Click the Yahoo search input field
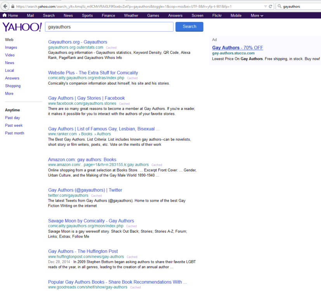321x291 pixels. click(109, 27)
